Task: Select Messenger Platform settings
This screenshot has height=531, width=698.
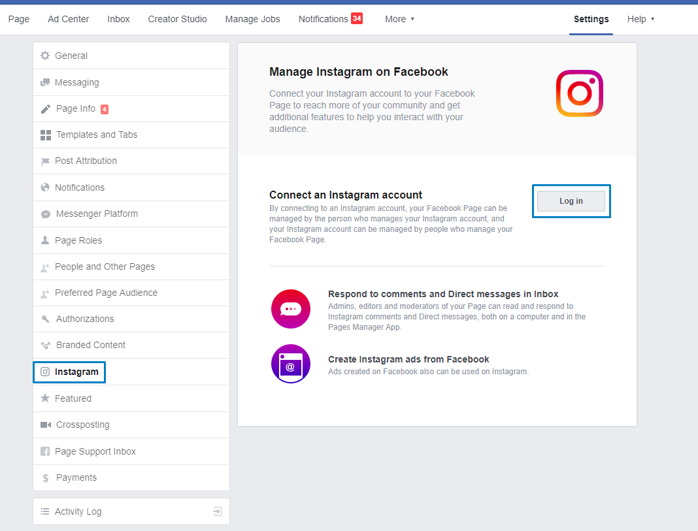Action: 131,214
